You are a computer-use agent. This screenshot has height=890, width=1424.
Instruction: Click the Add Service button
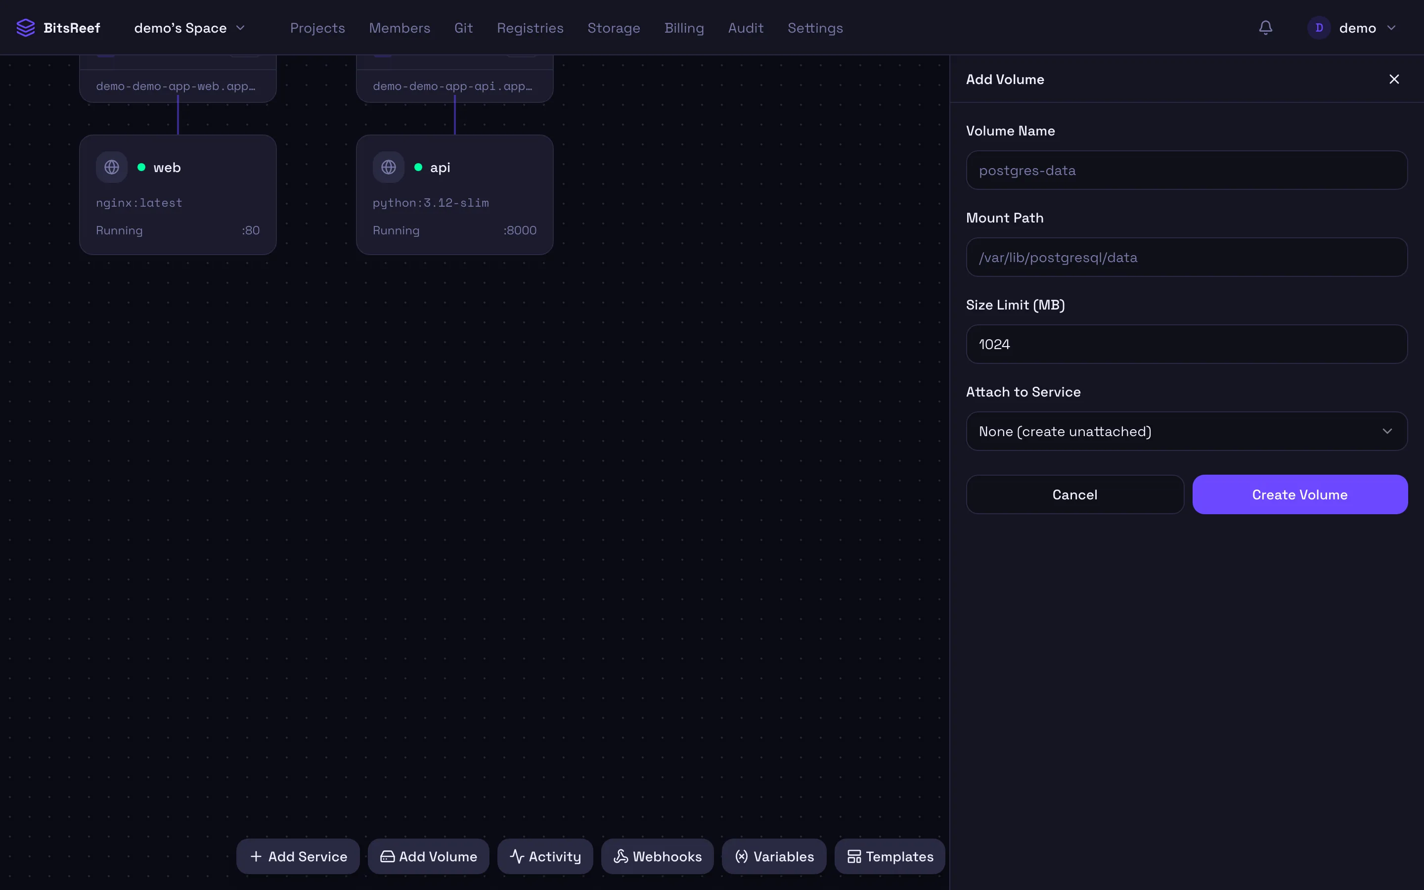coord(298,856)
